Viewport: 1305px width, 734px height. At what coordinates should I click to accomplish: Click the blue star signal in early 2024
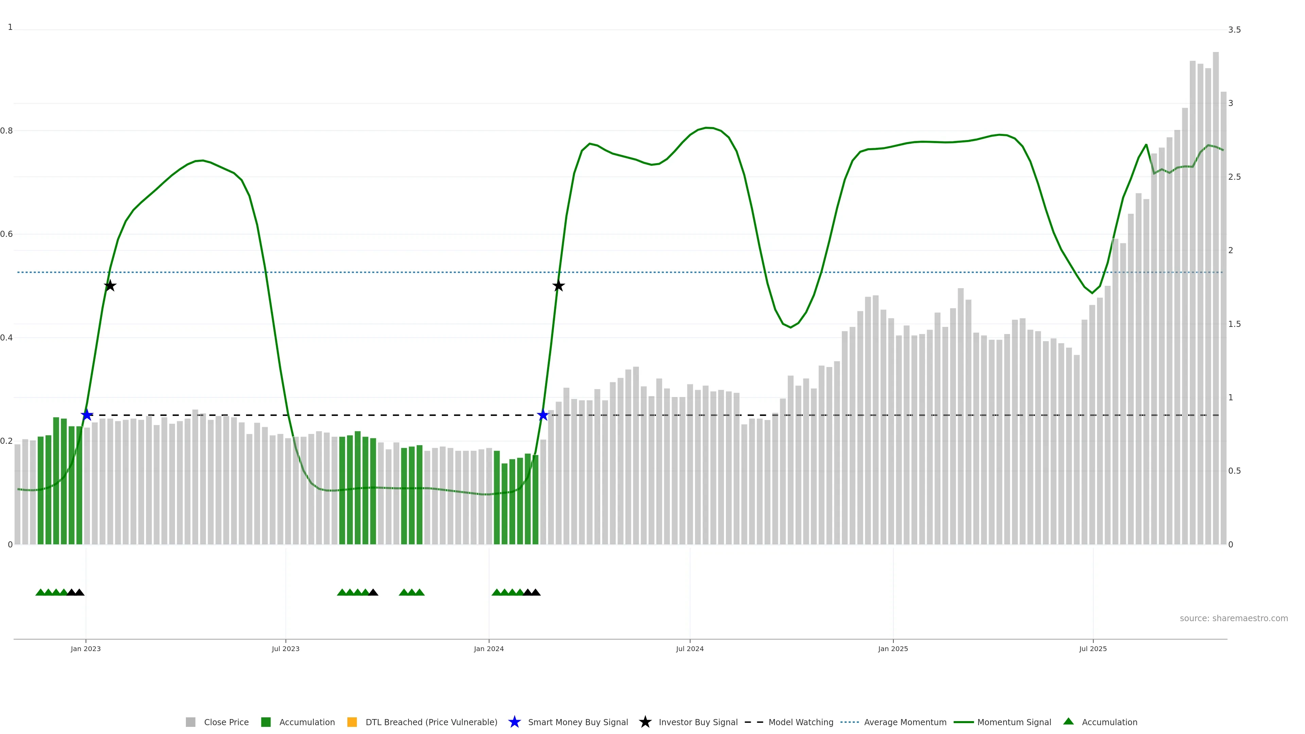tap(543, 415)
